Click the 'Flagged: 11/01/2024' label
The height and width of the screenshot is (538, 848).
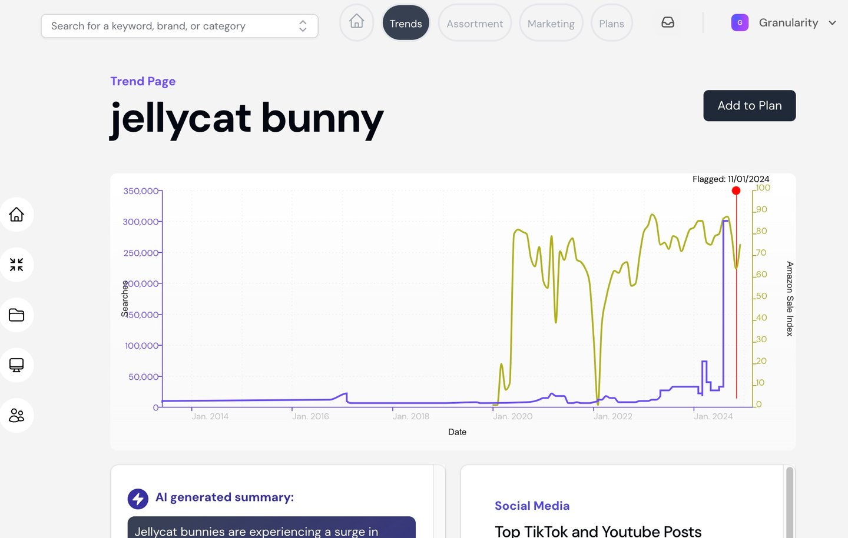coord(731,179)
